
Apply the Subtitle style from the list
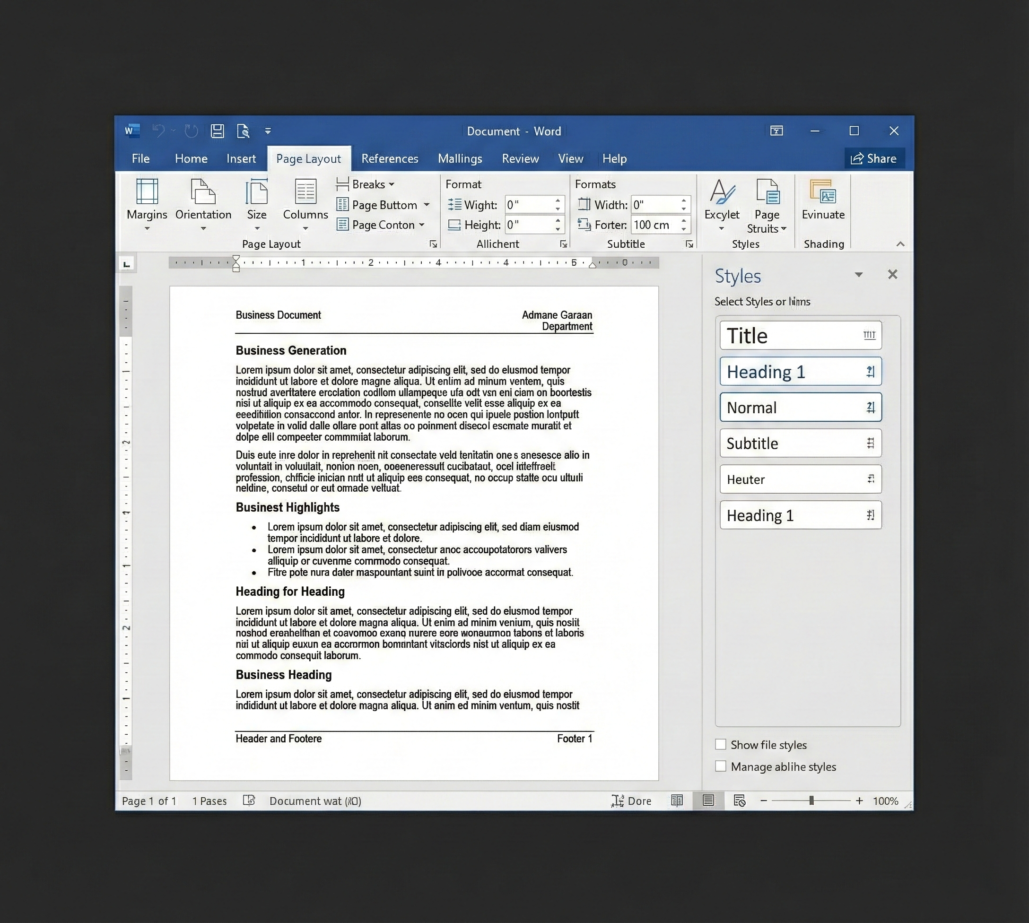[x=800, y=443]
